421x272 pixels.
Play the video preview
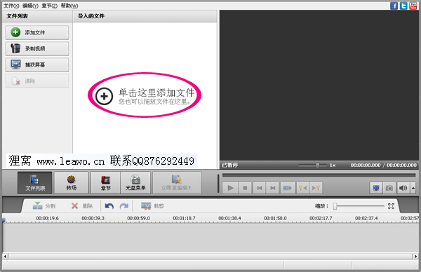coord(230,188)
